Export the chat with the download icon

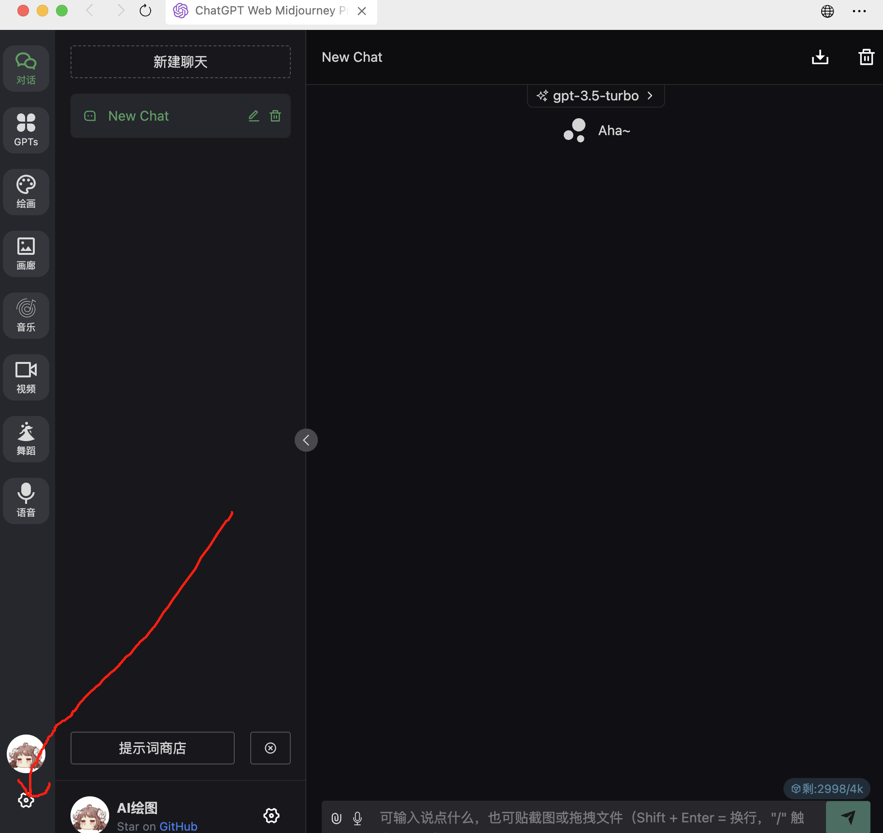pos(820,57)
